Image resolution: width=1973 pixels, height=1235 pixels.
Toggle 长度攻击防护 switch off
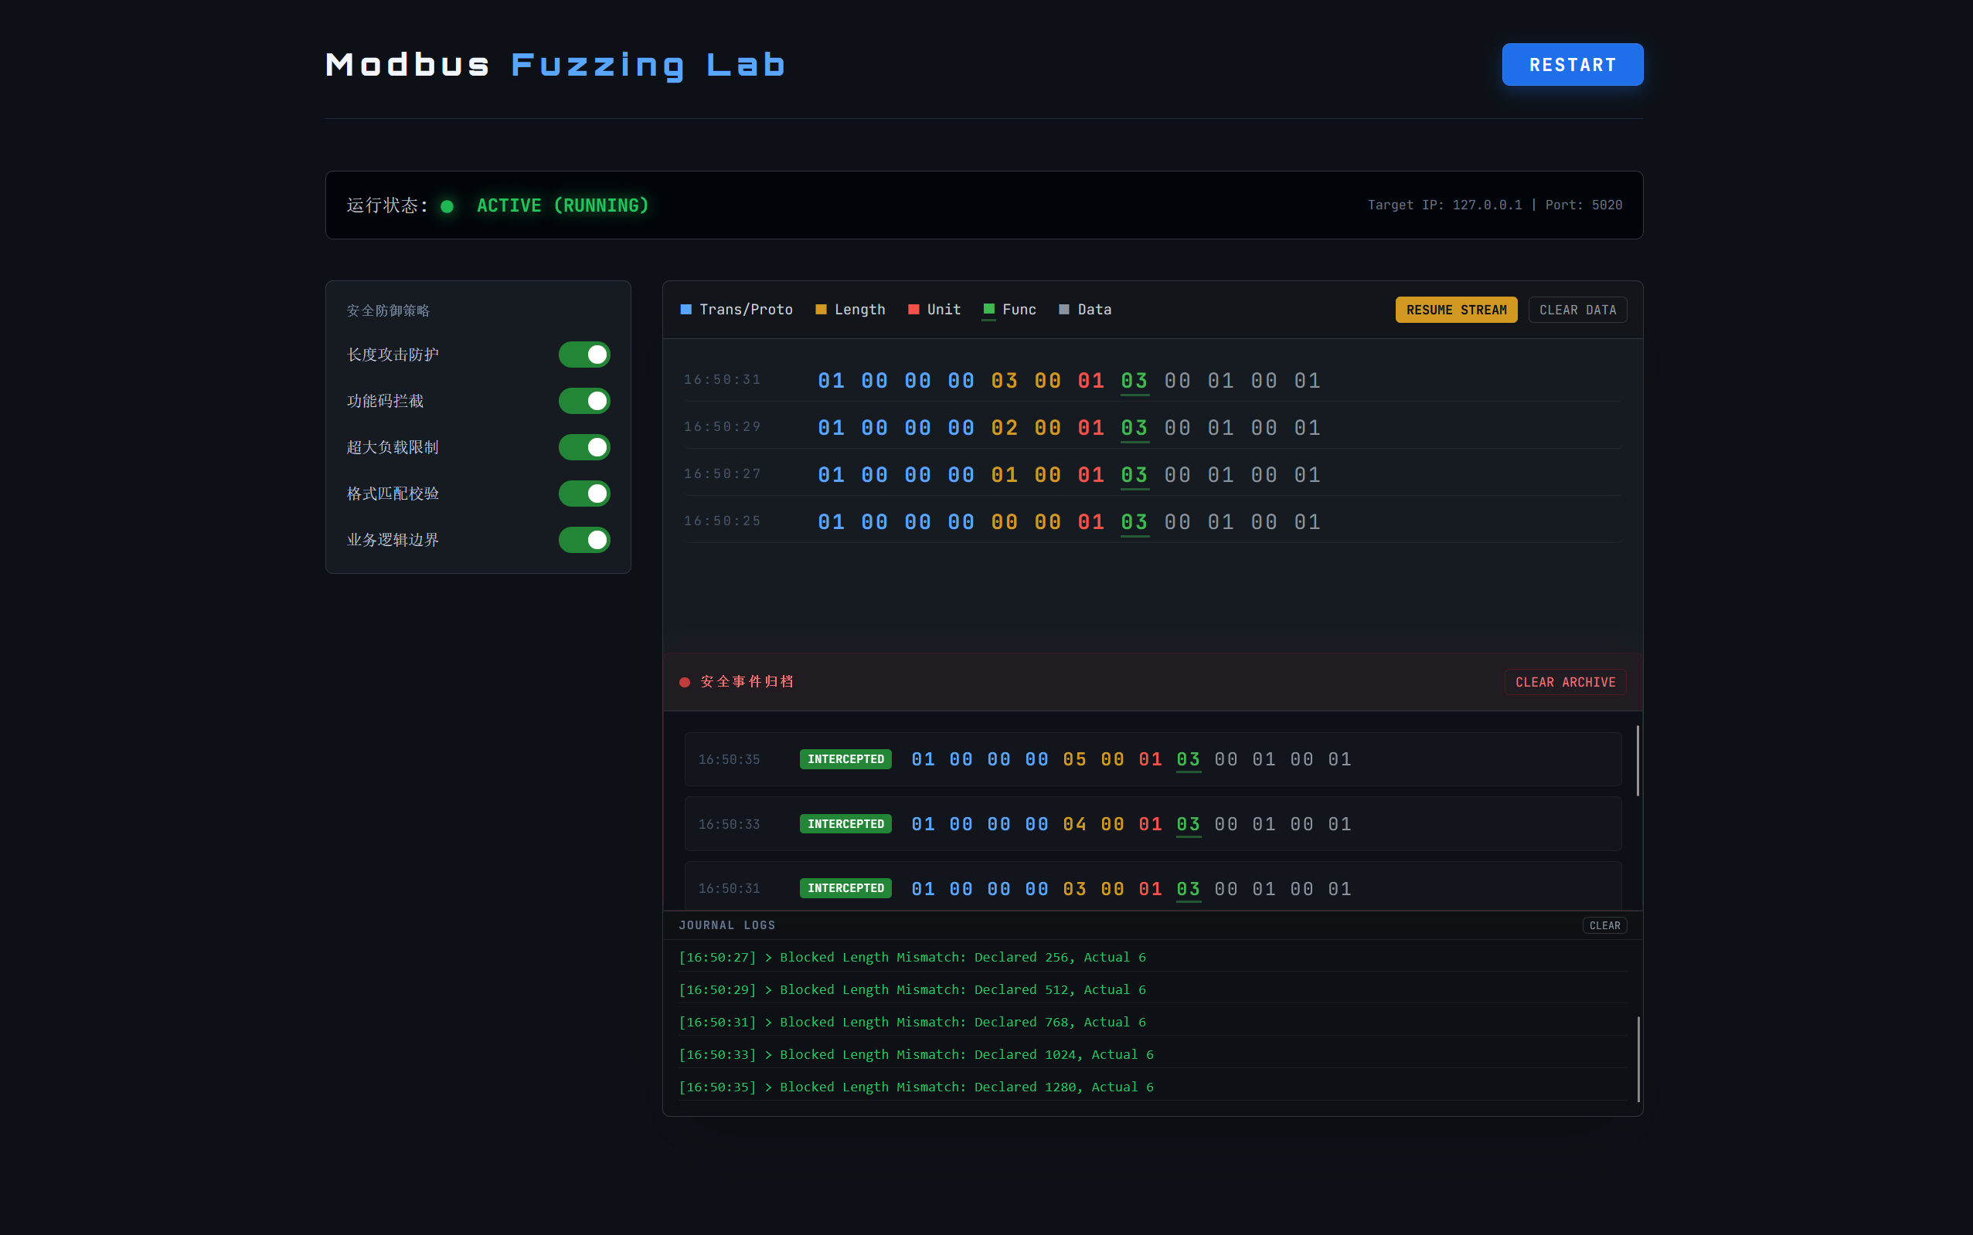[x=583, y=355]
